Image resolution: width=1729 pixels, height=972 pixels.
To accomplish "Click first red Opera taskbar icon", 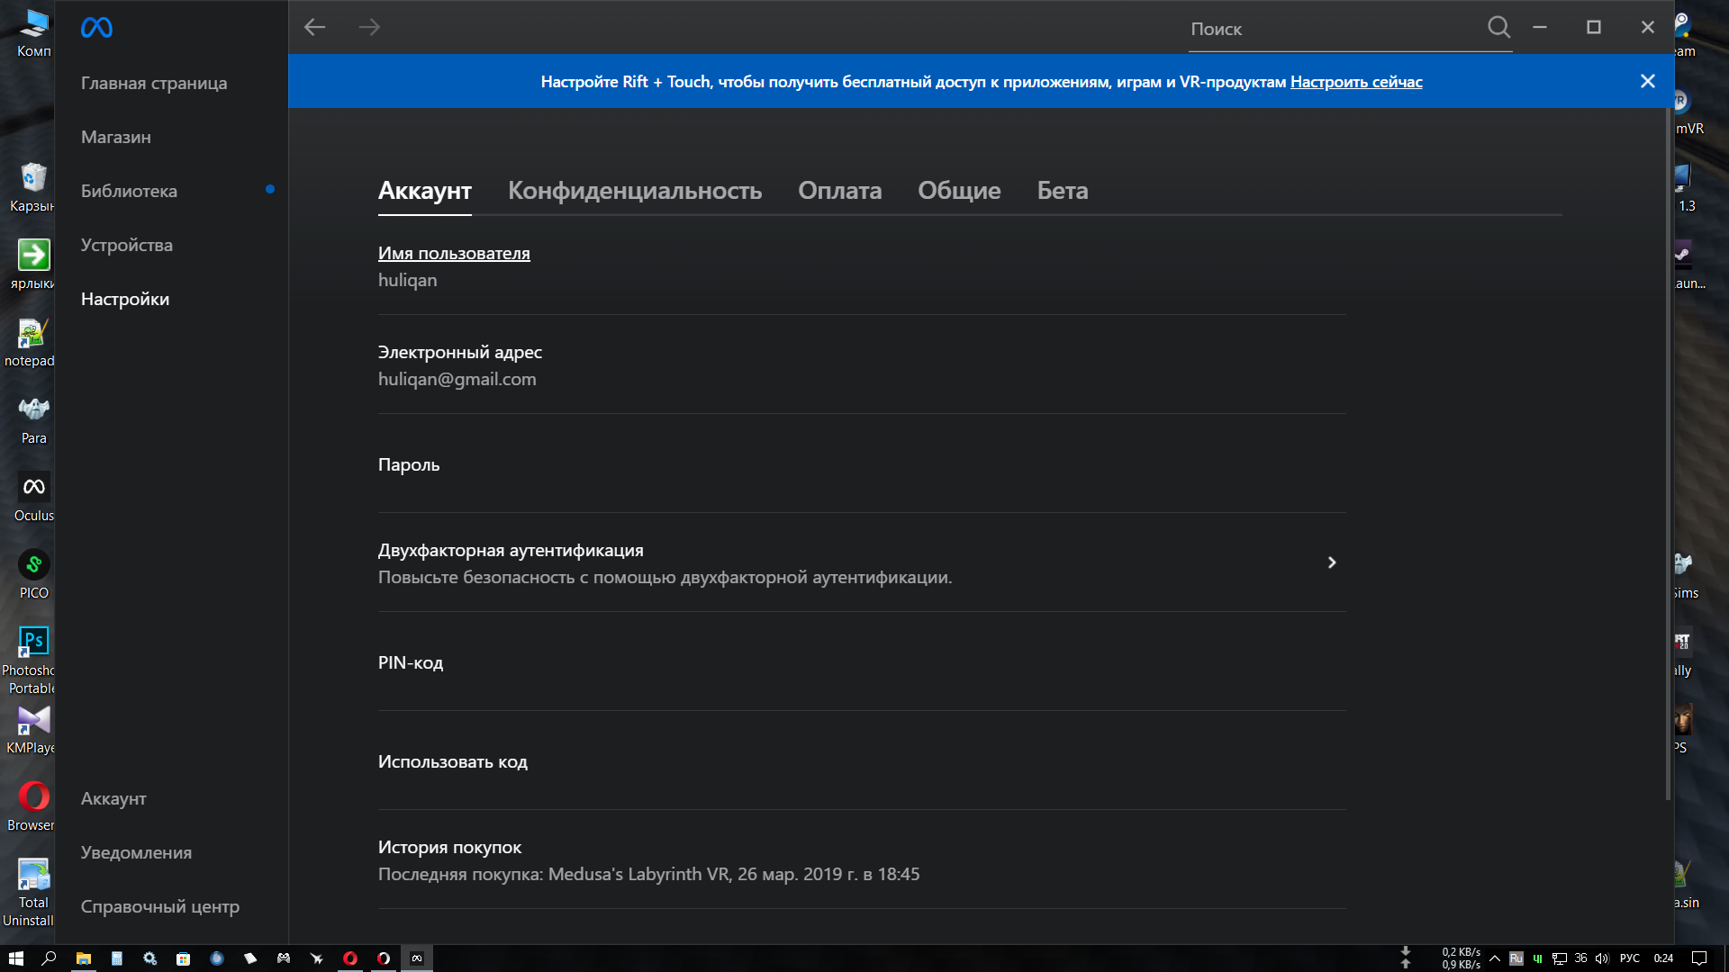I will point(349,958).
